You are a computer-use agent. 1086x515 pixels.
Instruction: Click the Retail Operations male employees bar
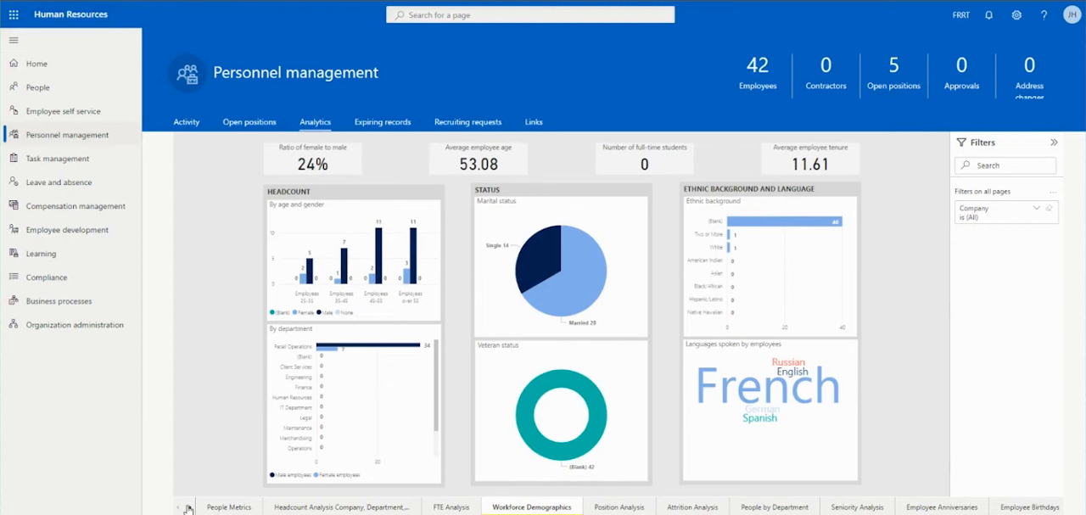[368, 345]
